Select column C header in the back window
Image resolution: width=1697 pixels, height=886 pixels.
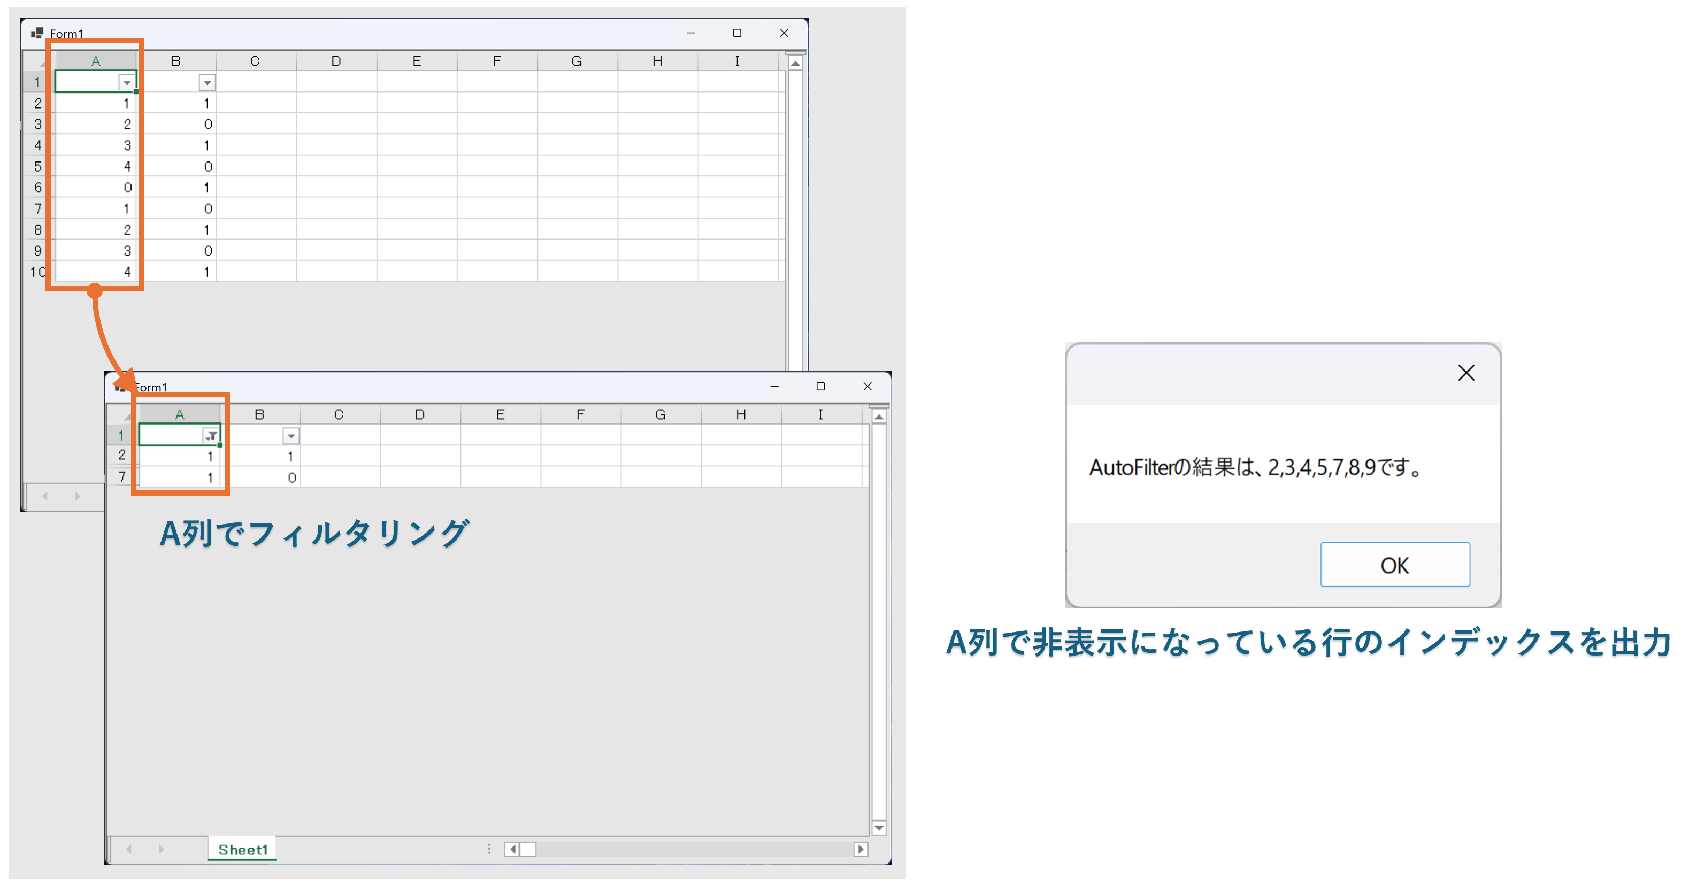tap(256, 61)
